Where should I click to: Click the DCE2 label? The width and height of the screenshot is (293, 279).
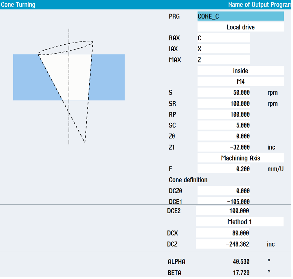(x=174, y=211)
